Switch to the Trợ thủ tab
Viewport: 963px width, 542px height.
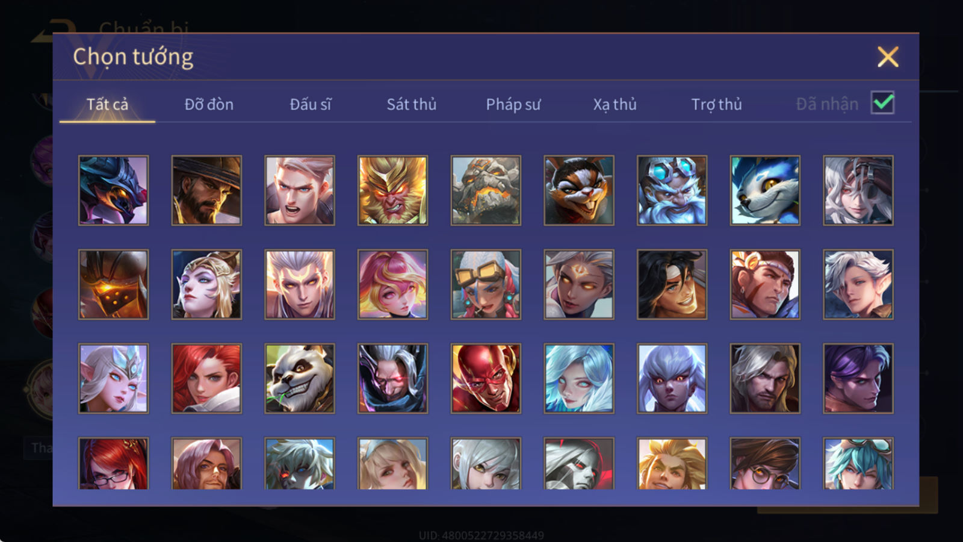coord(716,104)
